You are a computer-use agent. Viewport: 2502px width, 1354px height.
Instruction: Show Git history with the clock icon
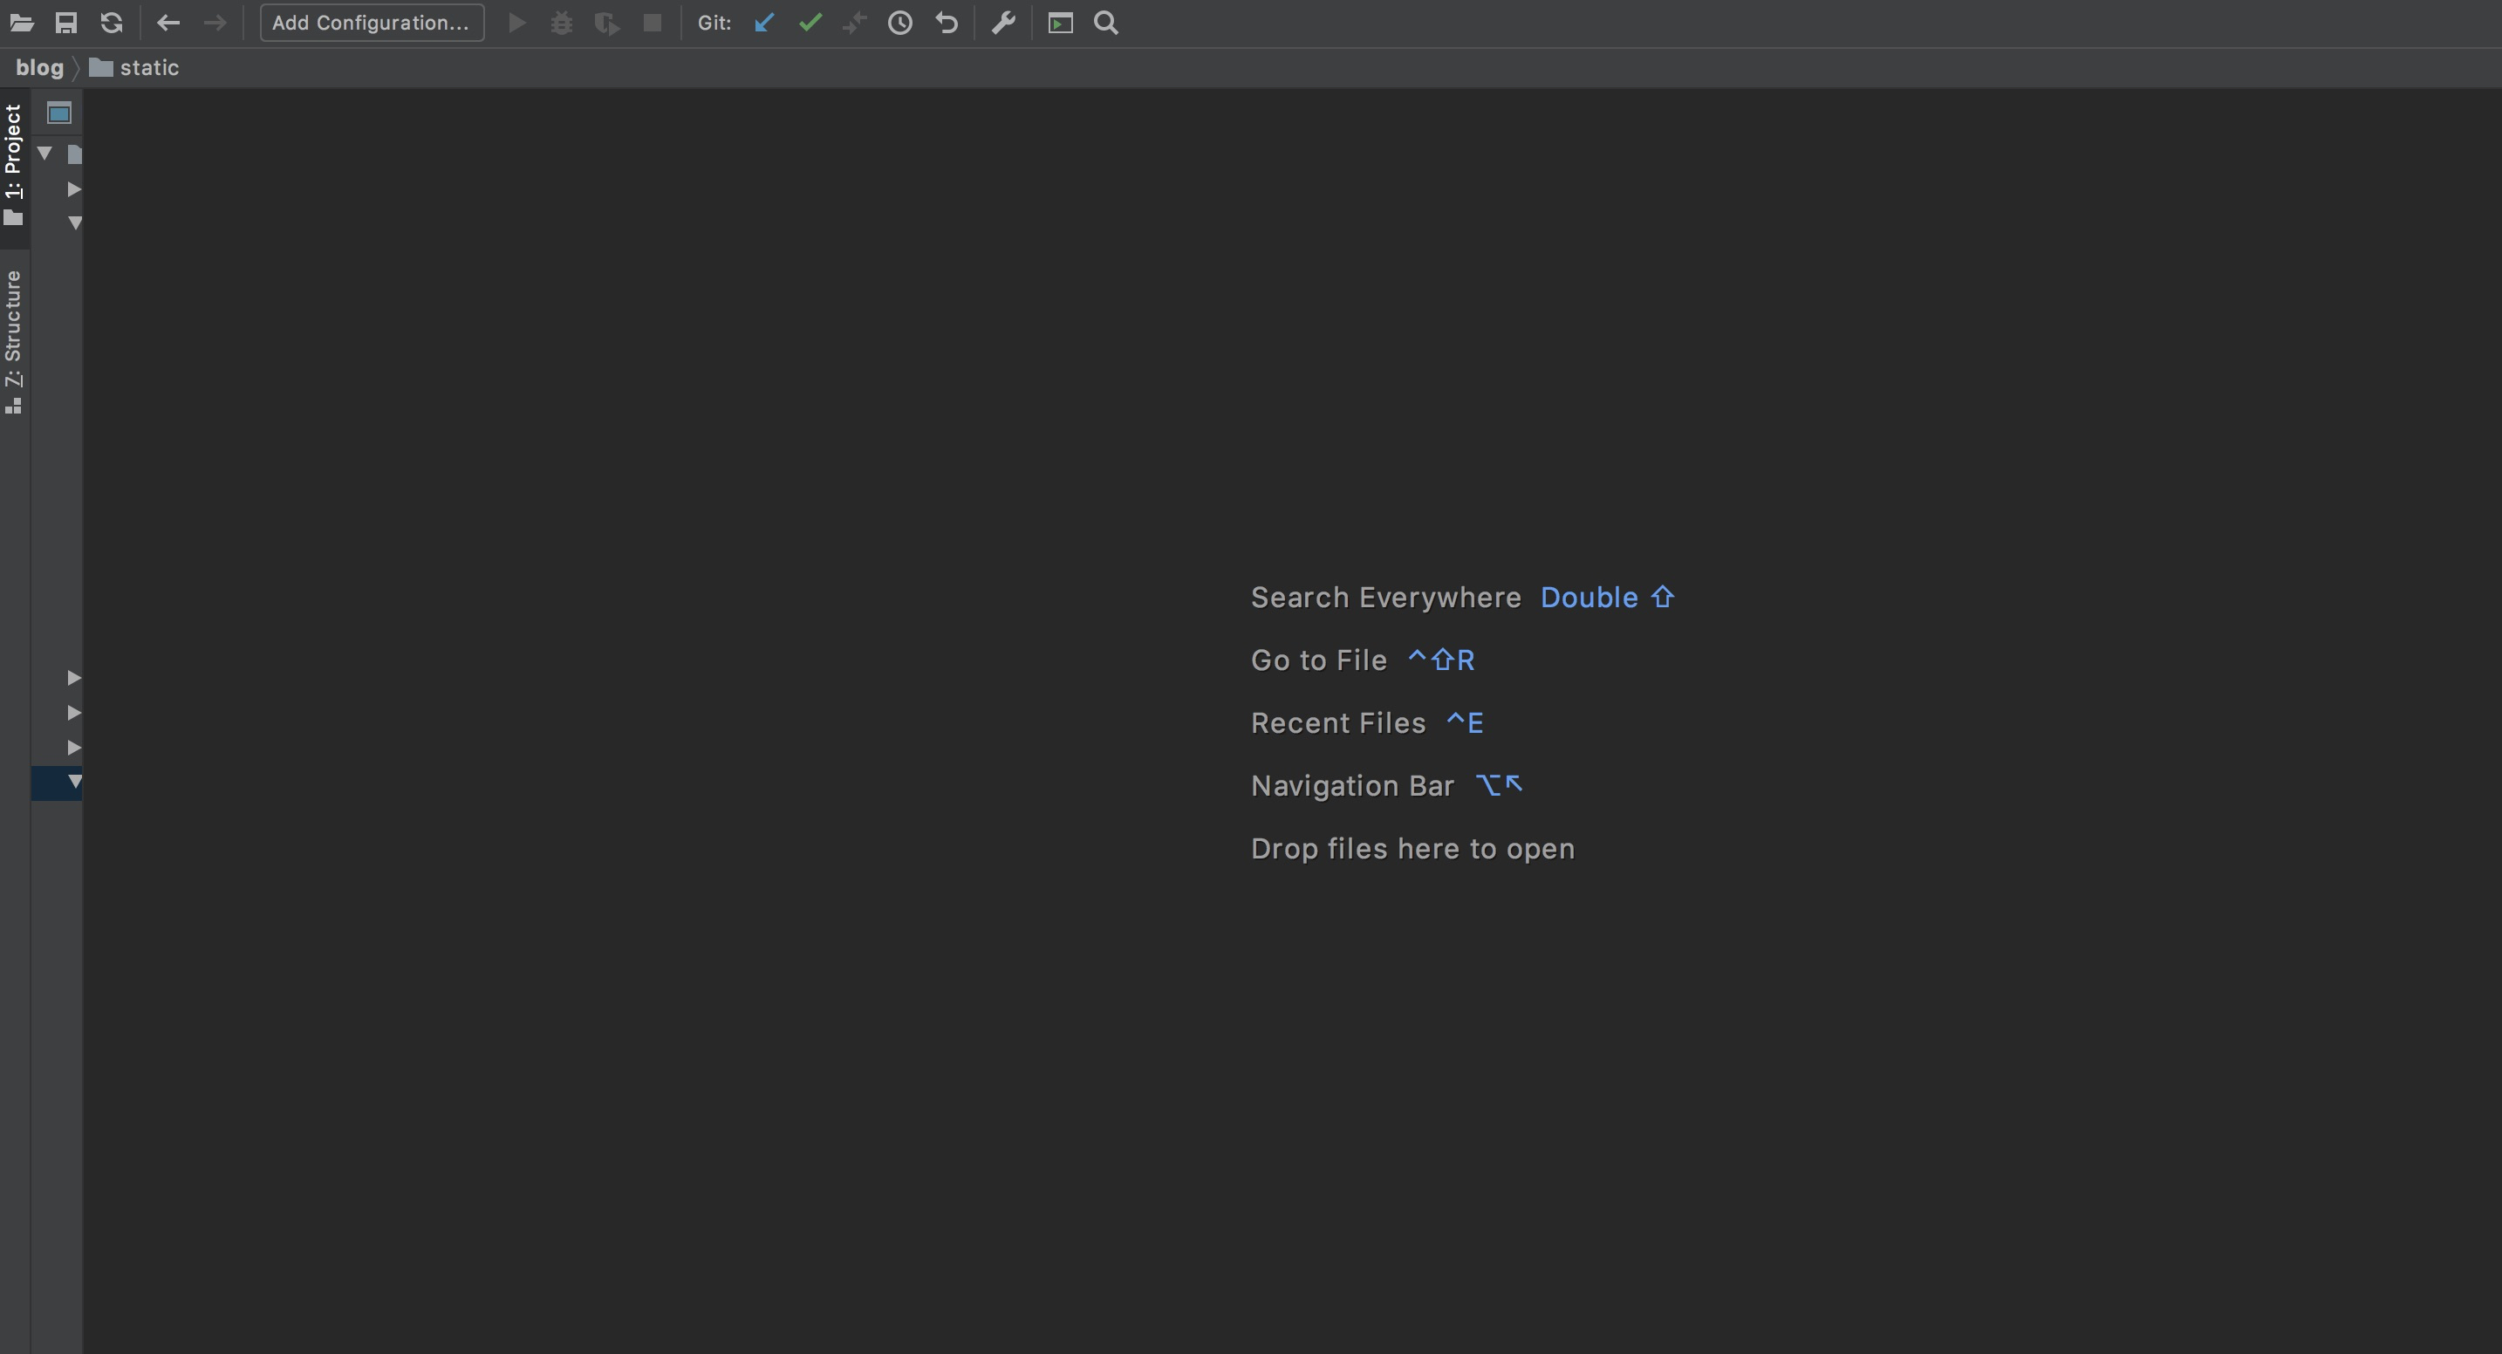900,23
